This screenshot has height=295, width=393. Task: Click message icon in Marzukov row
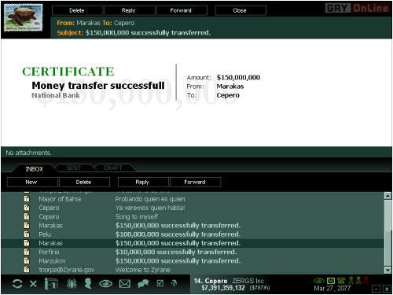pyautogui.click(x=27, y=260)
